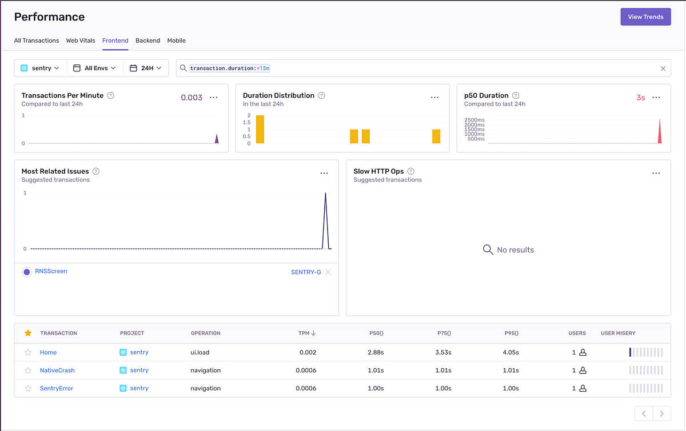Sort by the USERS column header

tap(577, 333)
